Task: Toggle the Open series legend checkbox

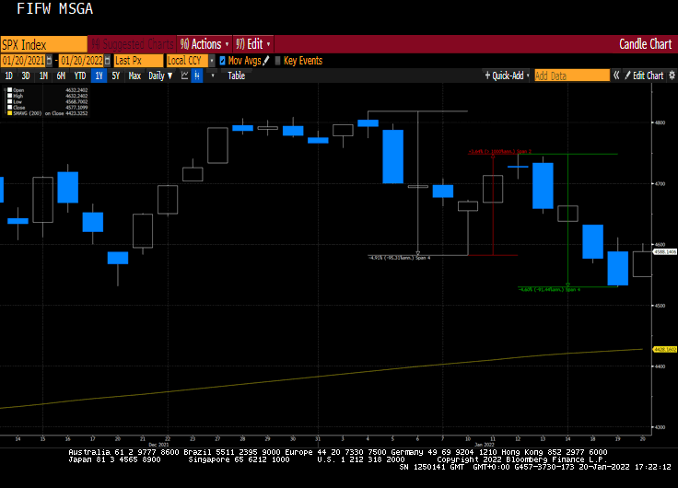Action: [10, 90]
